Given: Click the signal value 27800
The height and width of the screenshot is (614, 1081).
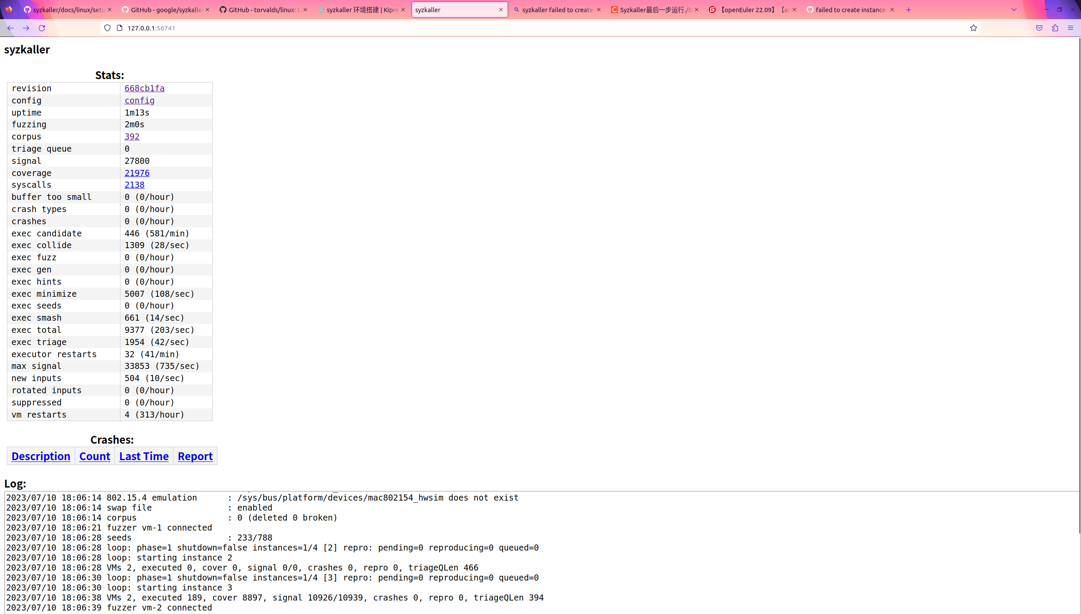Looking at the screenshot, I should coord(137,161).
